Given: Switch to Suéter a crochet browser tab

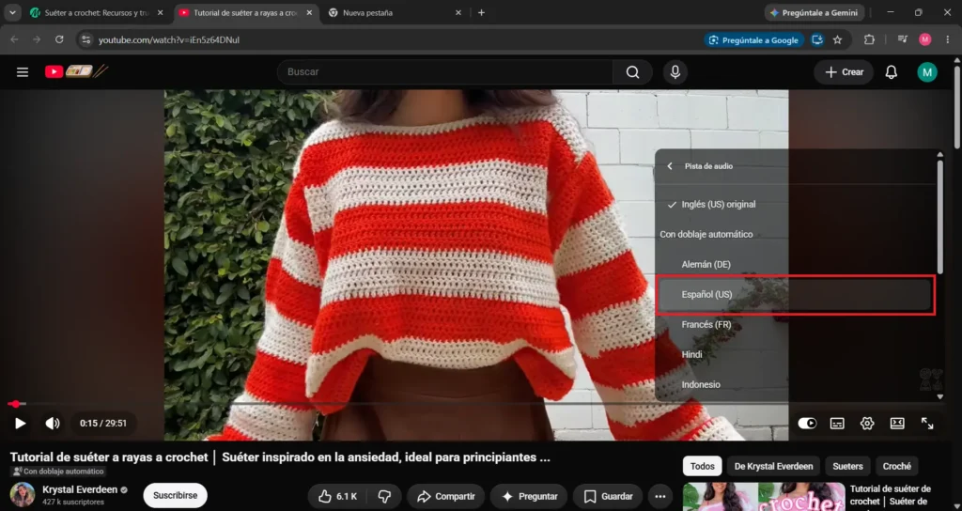Looking at the screenshot, I should point(98,13).
